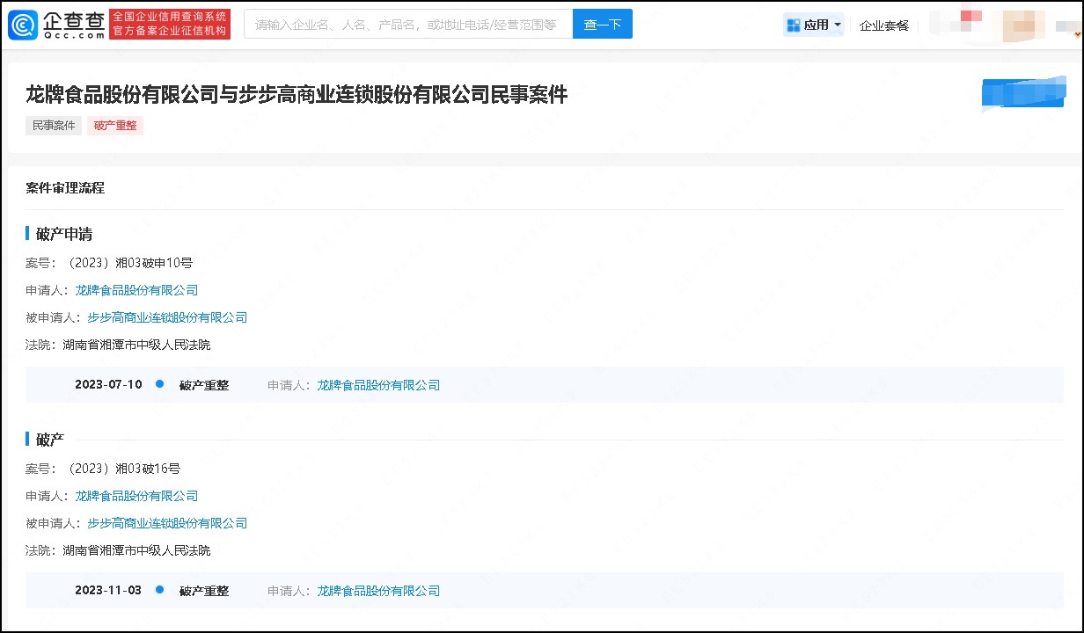Focus the company name search field
Screen dimensions: 1084x633
pos(407,25)
